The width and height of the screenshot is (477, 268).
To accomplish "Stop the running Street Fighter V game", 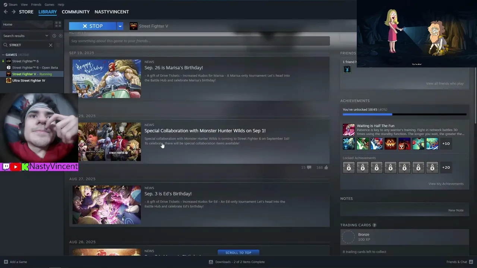I will tap(93, 26).
